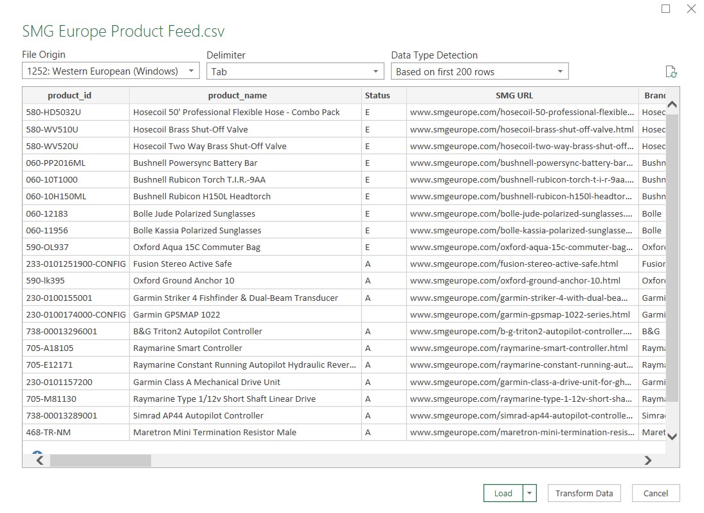
Task: Select the SMG URL column header
Action: 522,96
